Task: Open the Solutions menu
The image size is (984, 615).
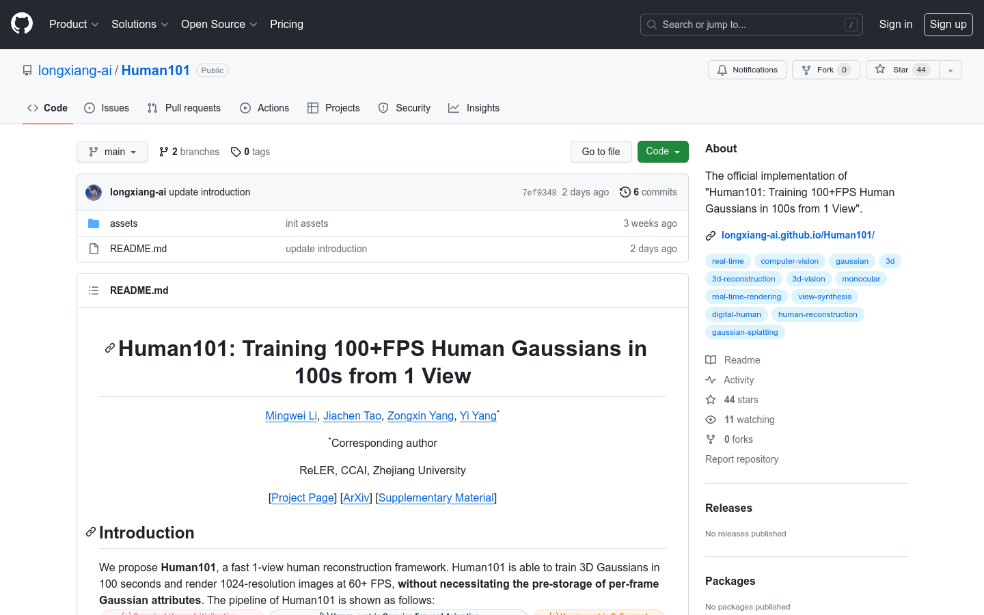Action: [140, 24]
